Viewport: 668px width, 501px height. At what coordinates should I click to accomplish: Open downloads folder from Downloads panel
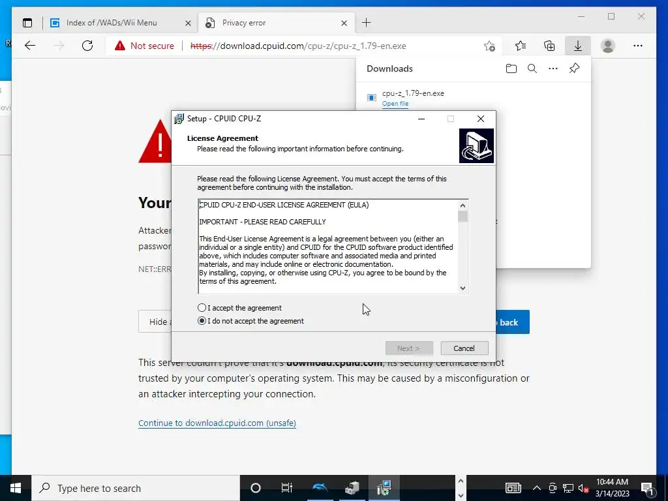pos(511,68)
